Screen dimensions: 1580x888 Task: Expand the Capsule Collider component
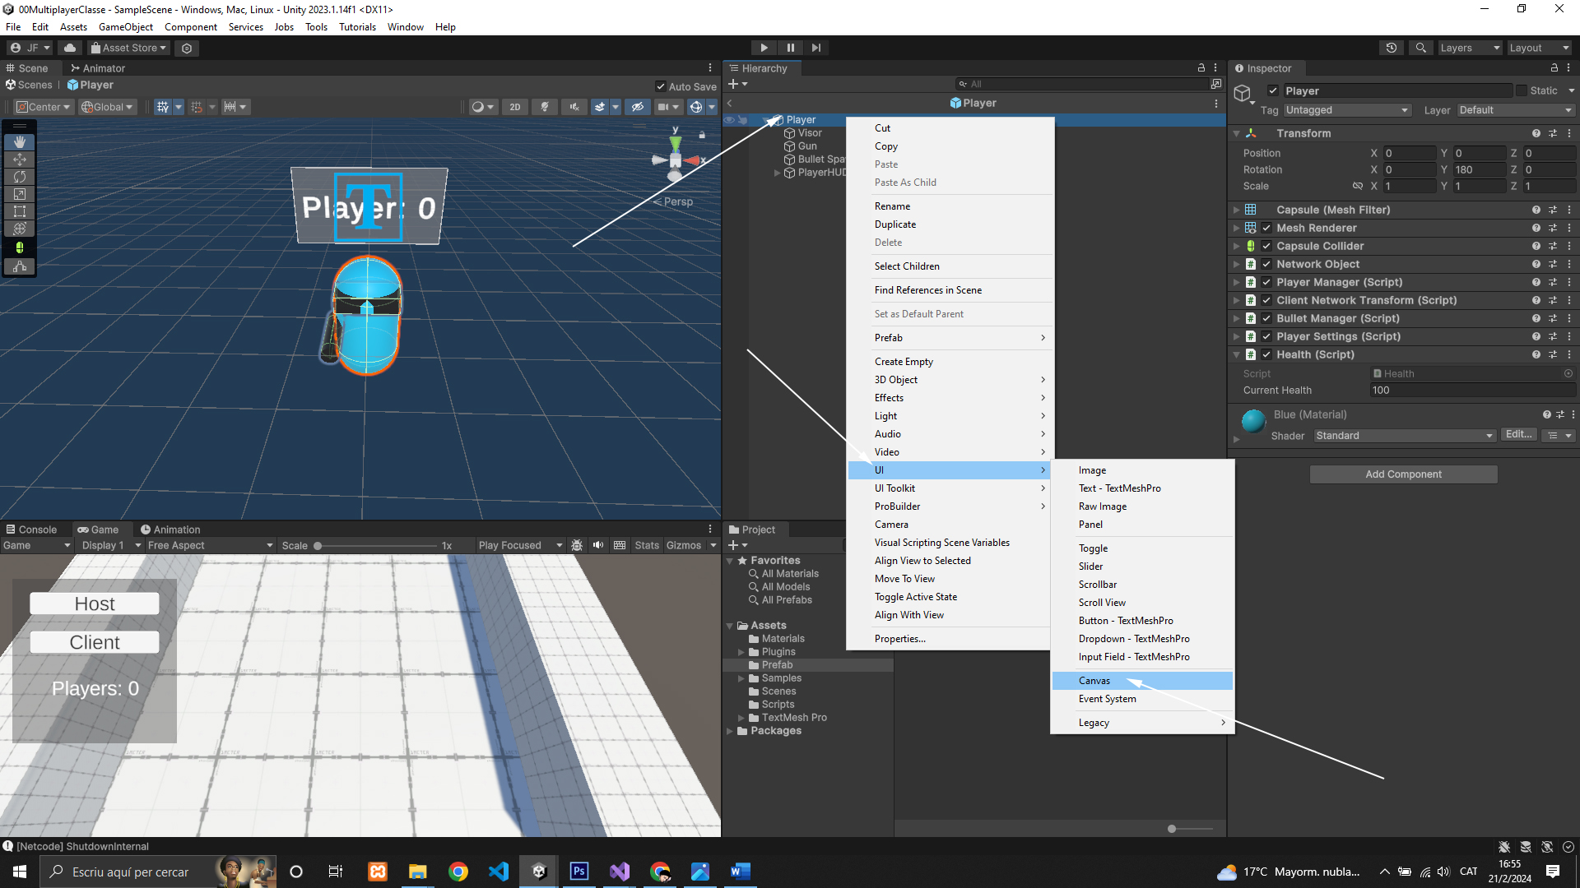1236,246
